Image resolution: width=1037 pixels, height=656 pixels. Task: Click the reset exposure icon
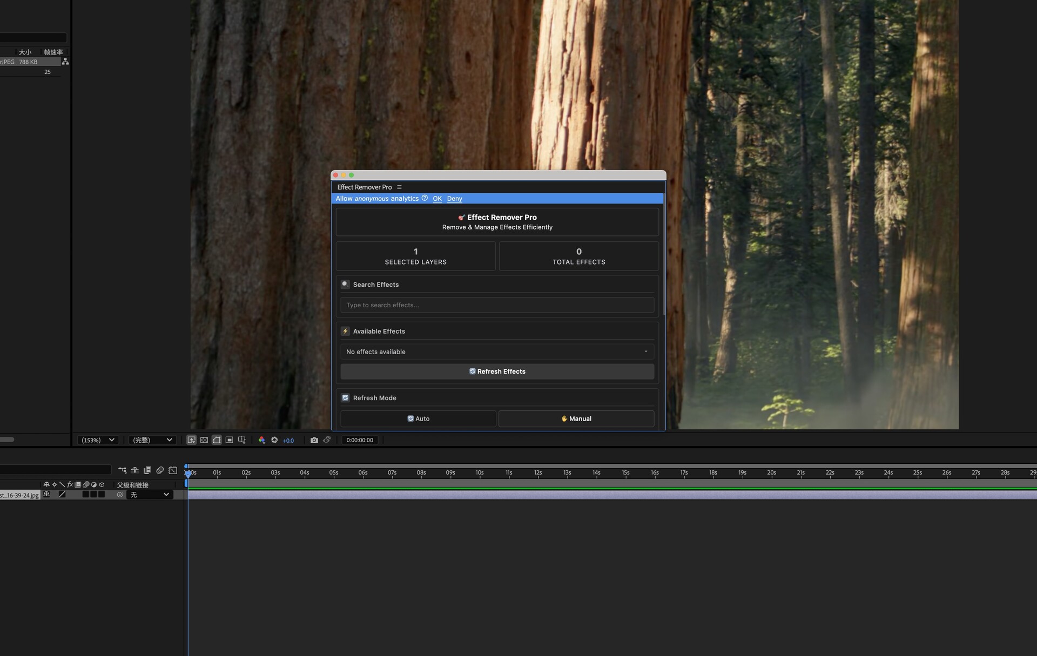point(274,440)
